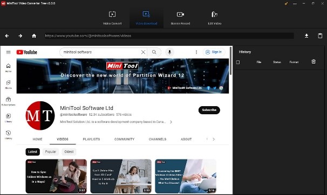Go back with the left arrow
The image size is (327, 195).
pos(7,36)
